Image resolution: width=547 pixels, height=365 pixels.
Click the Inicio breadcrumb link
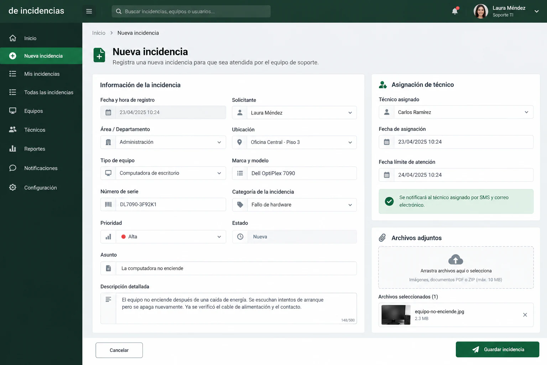tap(99, 33)
